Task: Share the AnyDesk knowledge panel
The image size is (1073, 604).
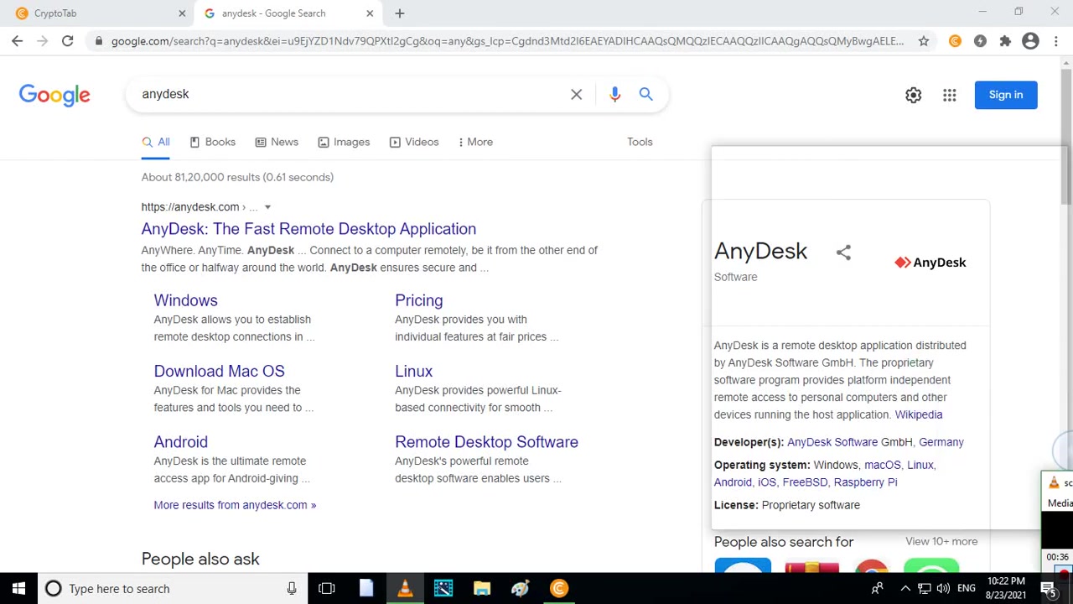Action: click(x=843, y=253)
